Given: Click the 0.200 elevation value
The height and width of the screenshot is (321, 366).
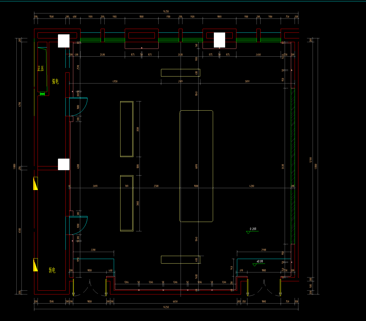Looking at the screenshot, I should coord(253,229).
